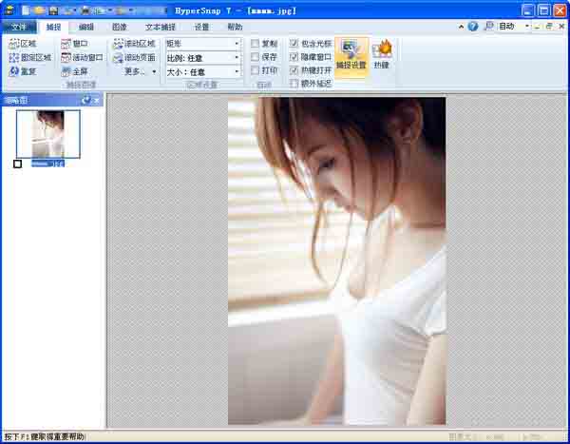Uncheck 热键打开 hotkeys enabled
570x444 pixels.
click(x=294, y=70)
